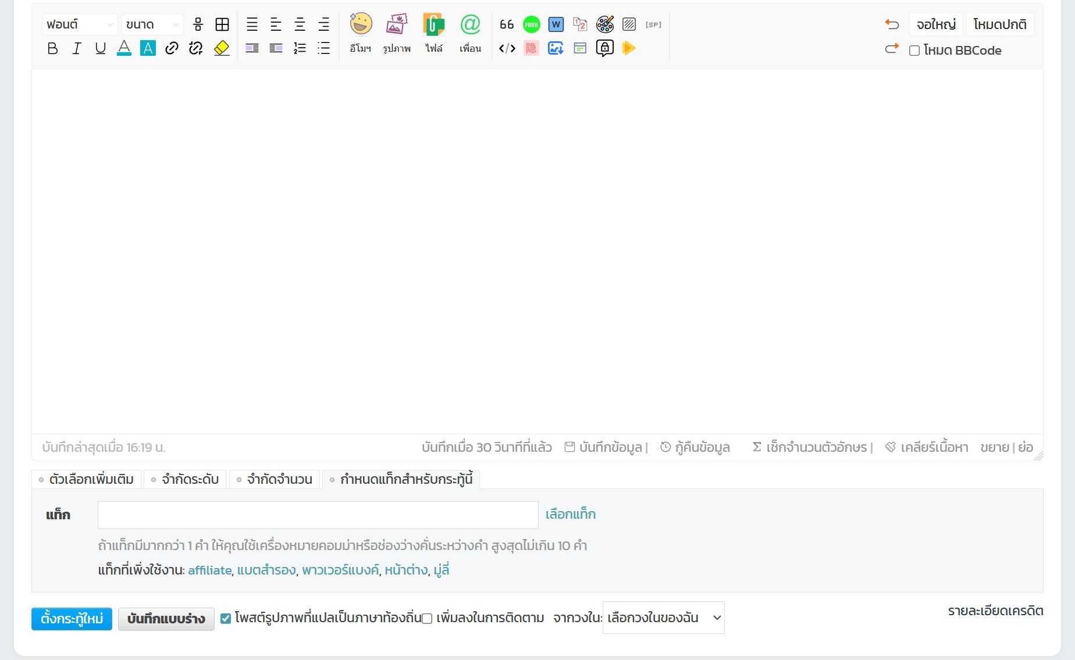The width and height of the screenshot is (1075, 660).
Task: Align text right
Action: tap(323, 24)
